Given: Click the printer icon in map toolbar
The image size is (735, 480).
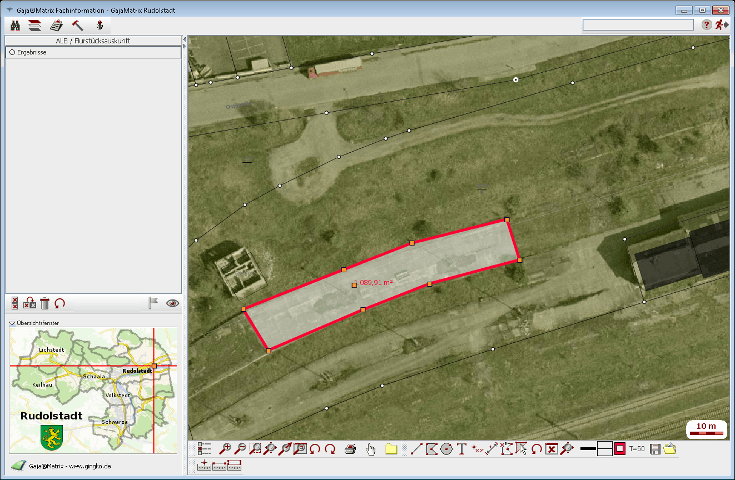Looking at the screenshot, I should (x=350, y=449).
